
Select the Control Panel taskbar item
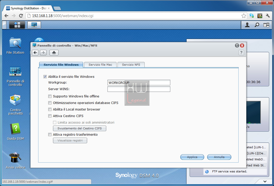(34, 25)
